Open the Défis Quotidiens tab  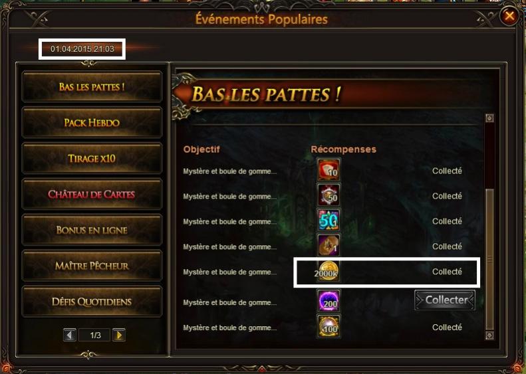(x=92, y=302)
